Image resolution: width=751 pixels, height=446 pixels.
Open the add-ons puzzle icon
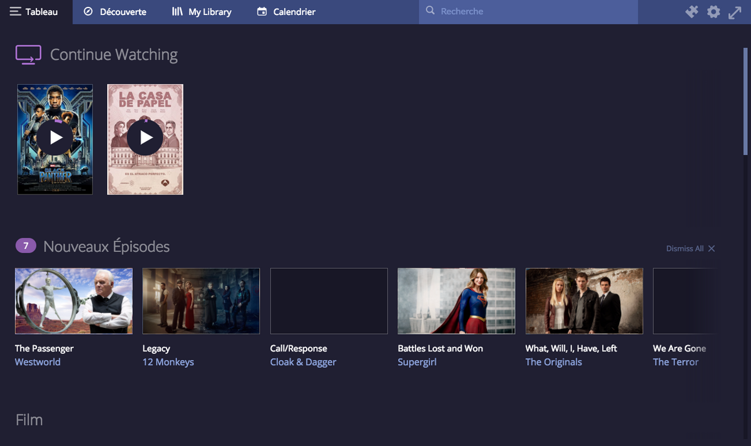coord(692,12)
